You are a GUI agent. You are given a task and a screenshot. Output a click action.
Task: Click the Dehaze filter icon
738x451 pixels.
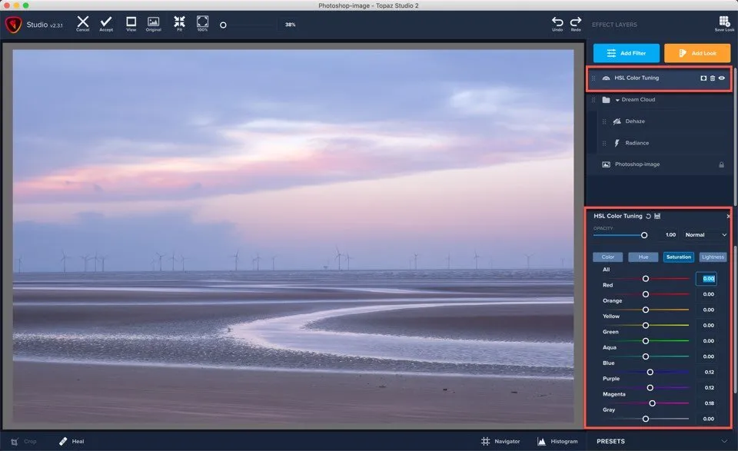pyautogui.click(x=617, y=121)
